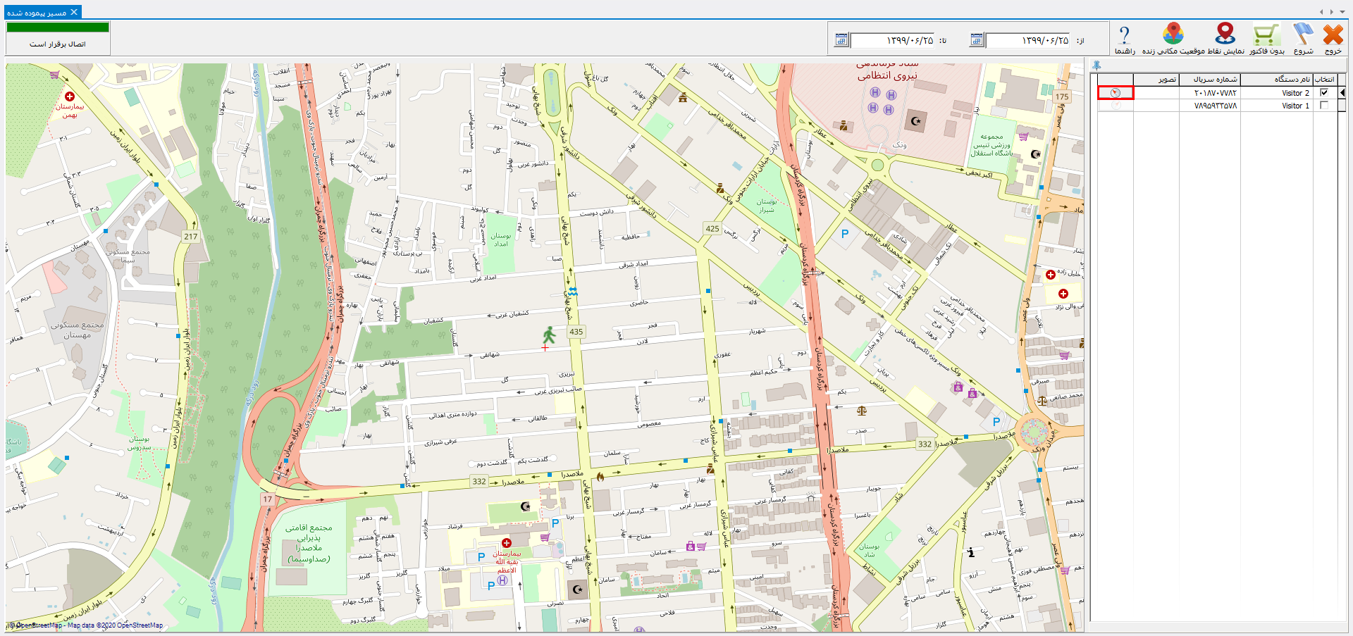Select the مسیر پیموده شده tab
The width and height of the screenshot is (1353, 636).
37,13
